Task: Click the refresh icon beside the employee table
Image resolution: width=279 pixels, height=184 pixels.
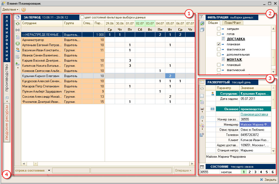Action: point(18,24)
